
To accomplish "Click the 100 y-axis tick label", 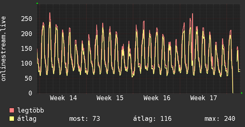I will tap(26, 63).
